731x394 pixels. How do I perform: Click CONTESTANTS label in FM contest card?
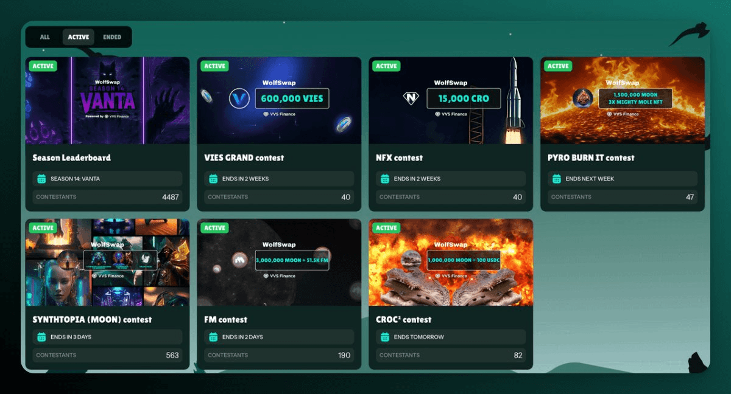pyautogui.click(x=228, y=355)
